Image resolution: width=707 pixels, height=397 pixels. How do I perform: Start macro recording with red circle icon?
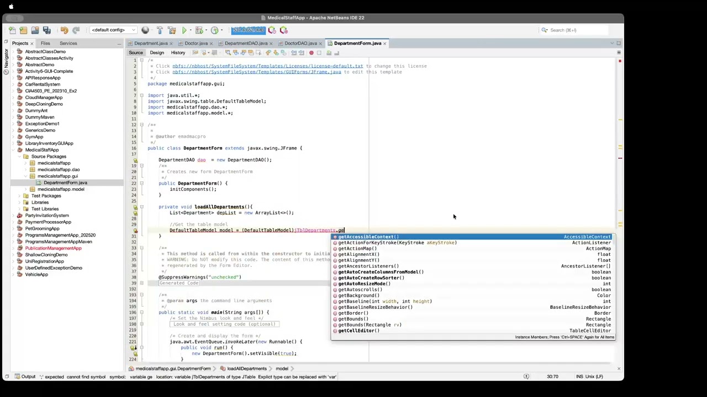[312, 53]
